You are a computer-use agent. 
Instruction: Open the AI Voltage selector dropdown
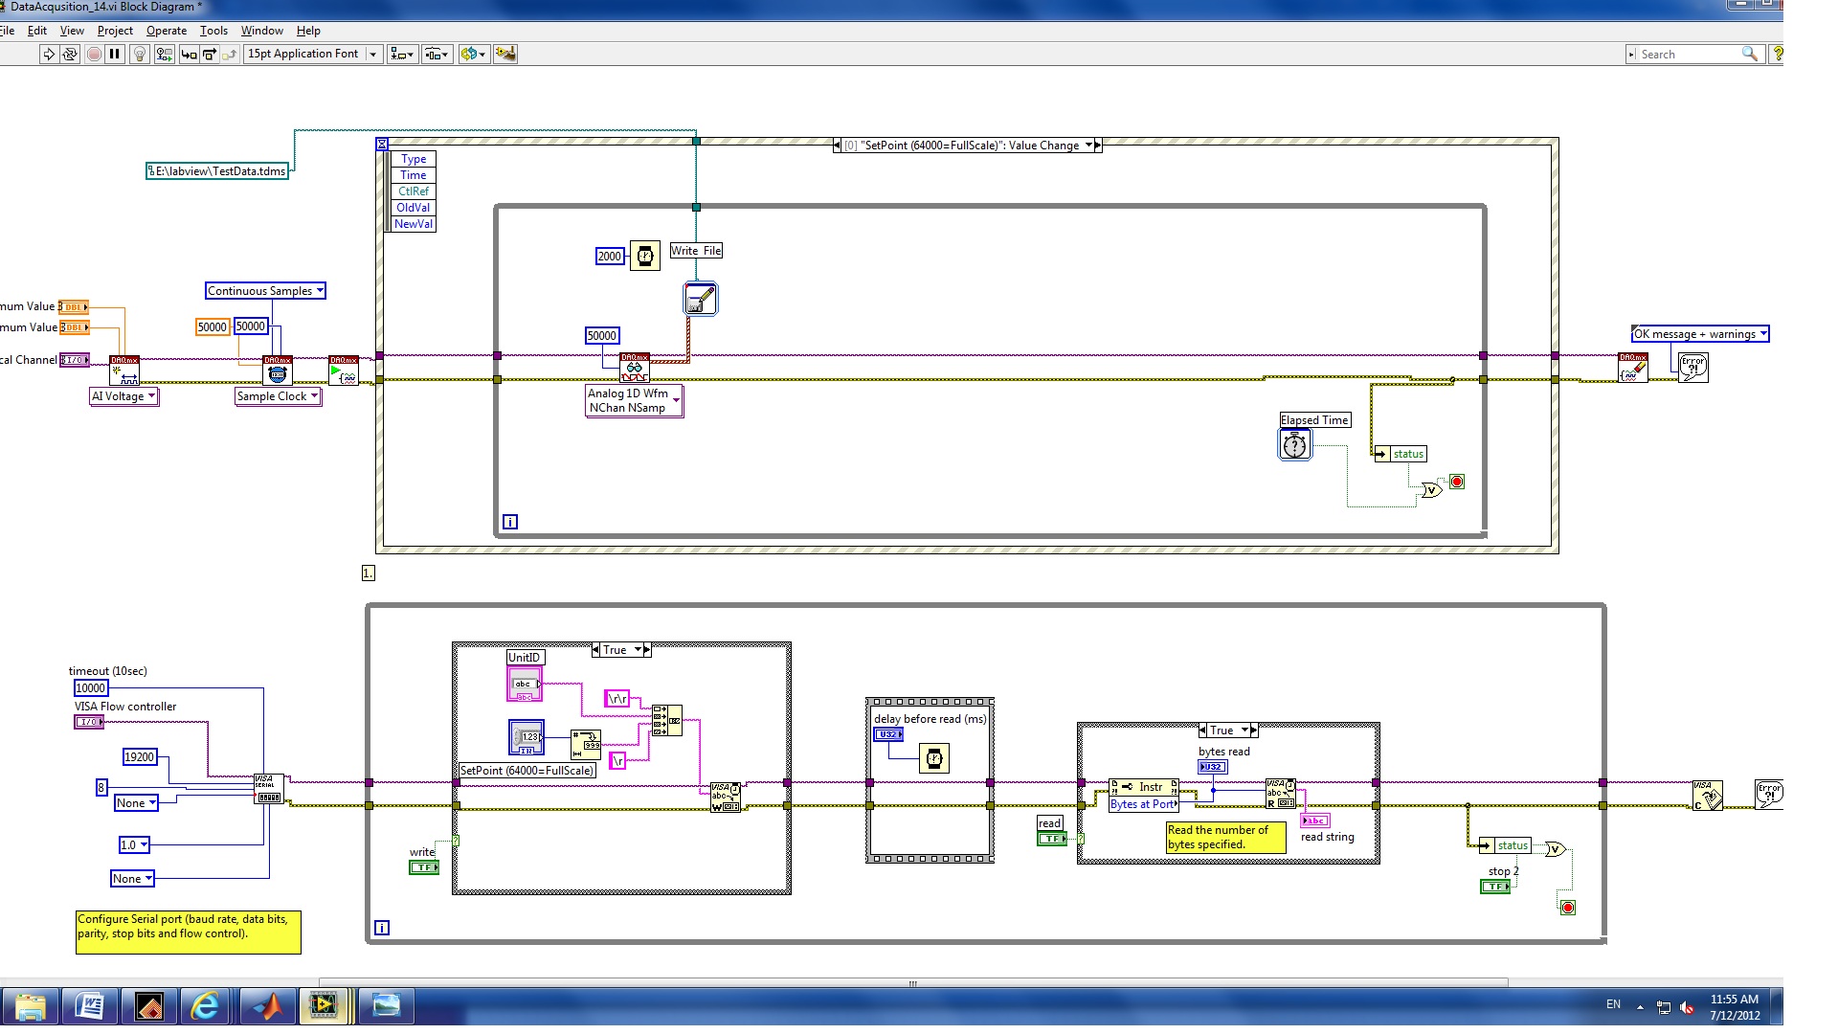click(x=124, y=395)
